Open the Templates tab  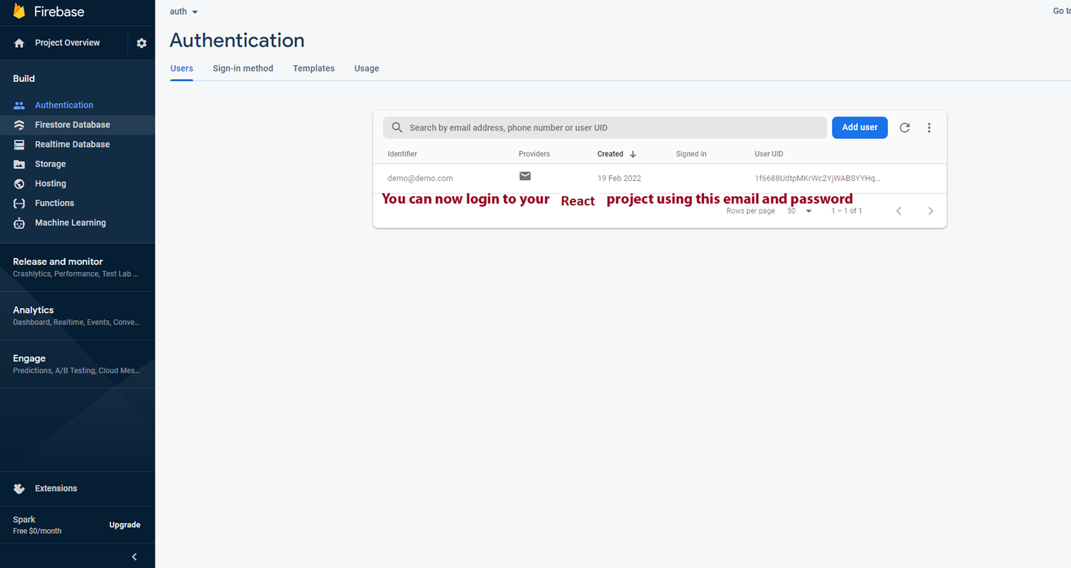point(313,69)
